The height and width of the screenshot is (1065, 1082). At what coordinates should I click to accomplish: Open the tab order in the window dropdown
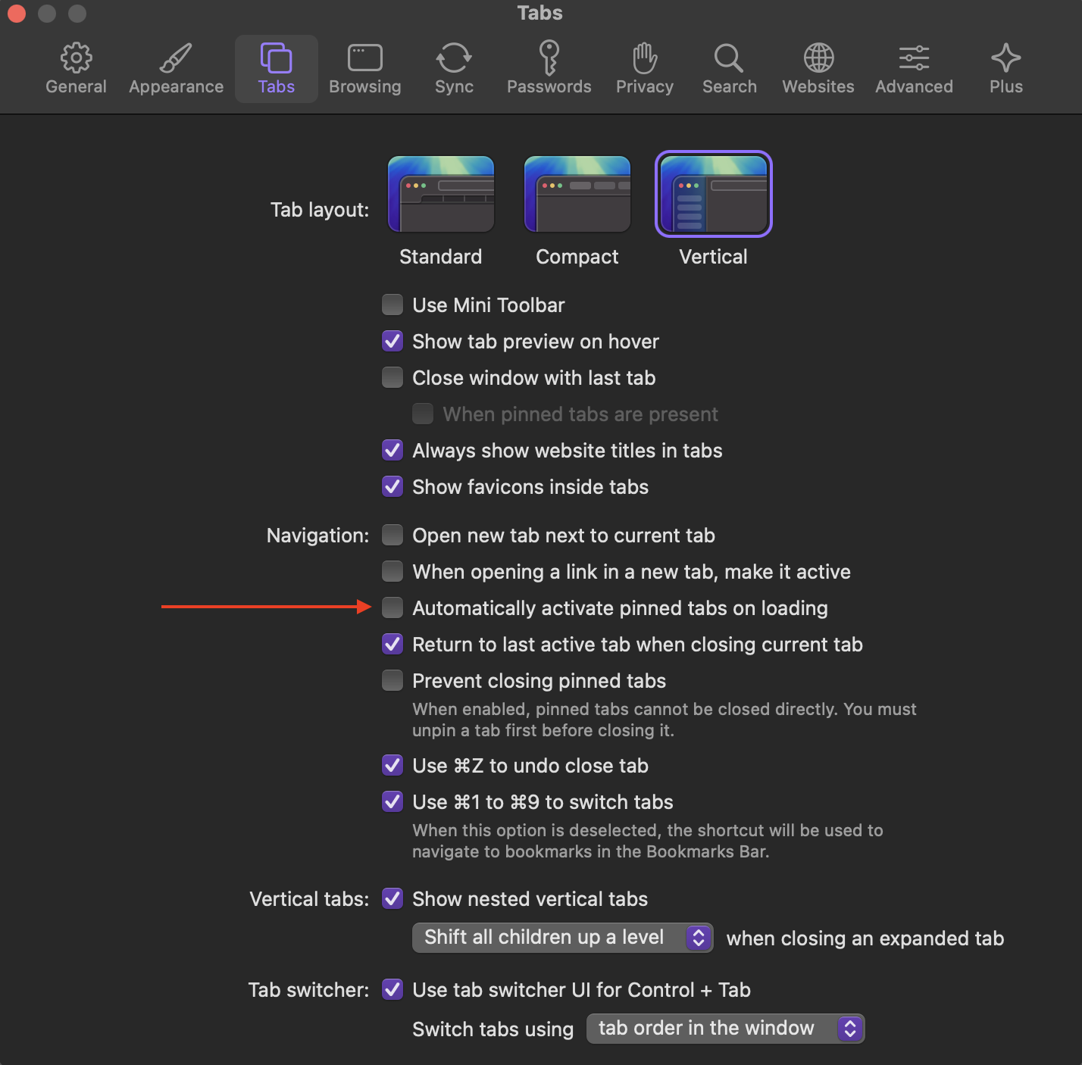[725, 1029]
